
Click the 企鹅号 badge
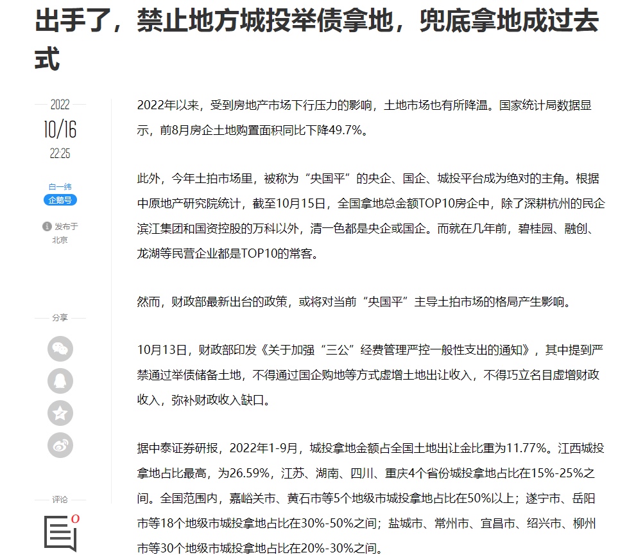[60, 200]
